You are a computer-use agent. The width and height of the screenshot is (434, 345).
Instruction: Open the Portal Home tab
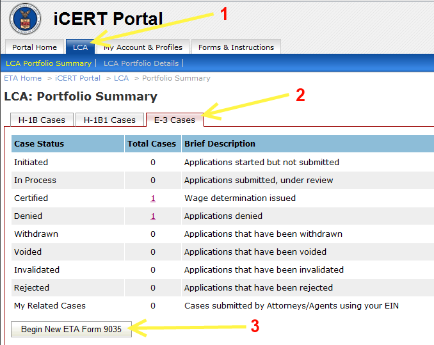(35, 47)
